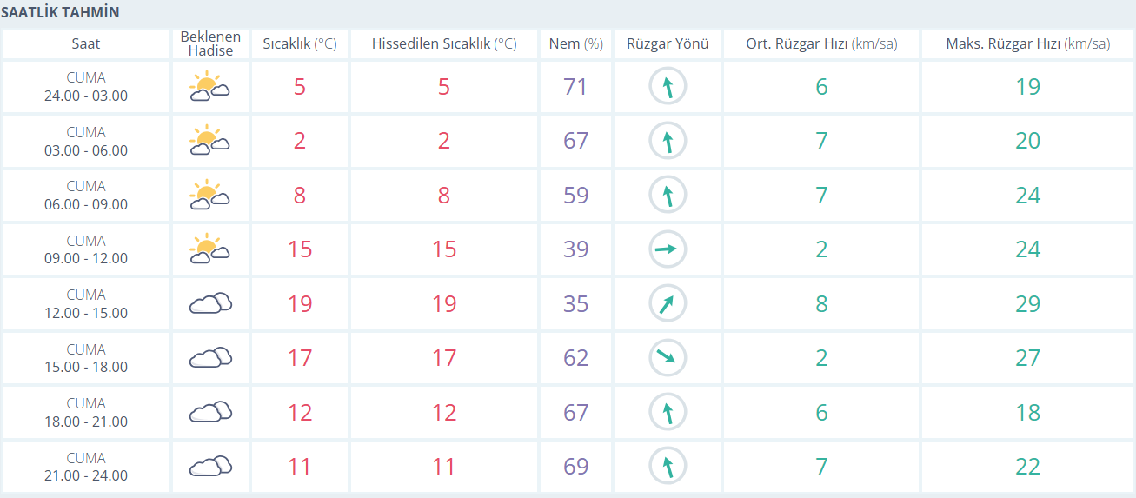Click the partly sunny icon for 06.00 - 09.00
The height and width of the screenshot is (498, 1136).
point(209,195)
